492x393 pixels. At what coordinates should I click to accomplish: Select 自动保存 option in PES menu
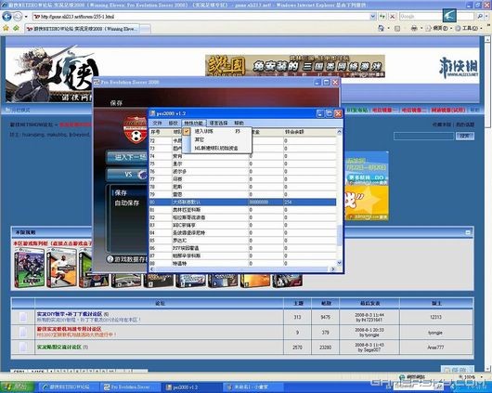click(127, 203)
